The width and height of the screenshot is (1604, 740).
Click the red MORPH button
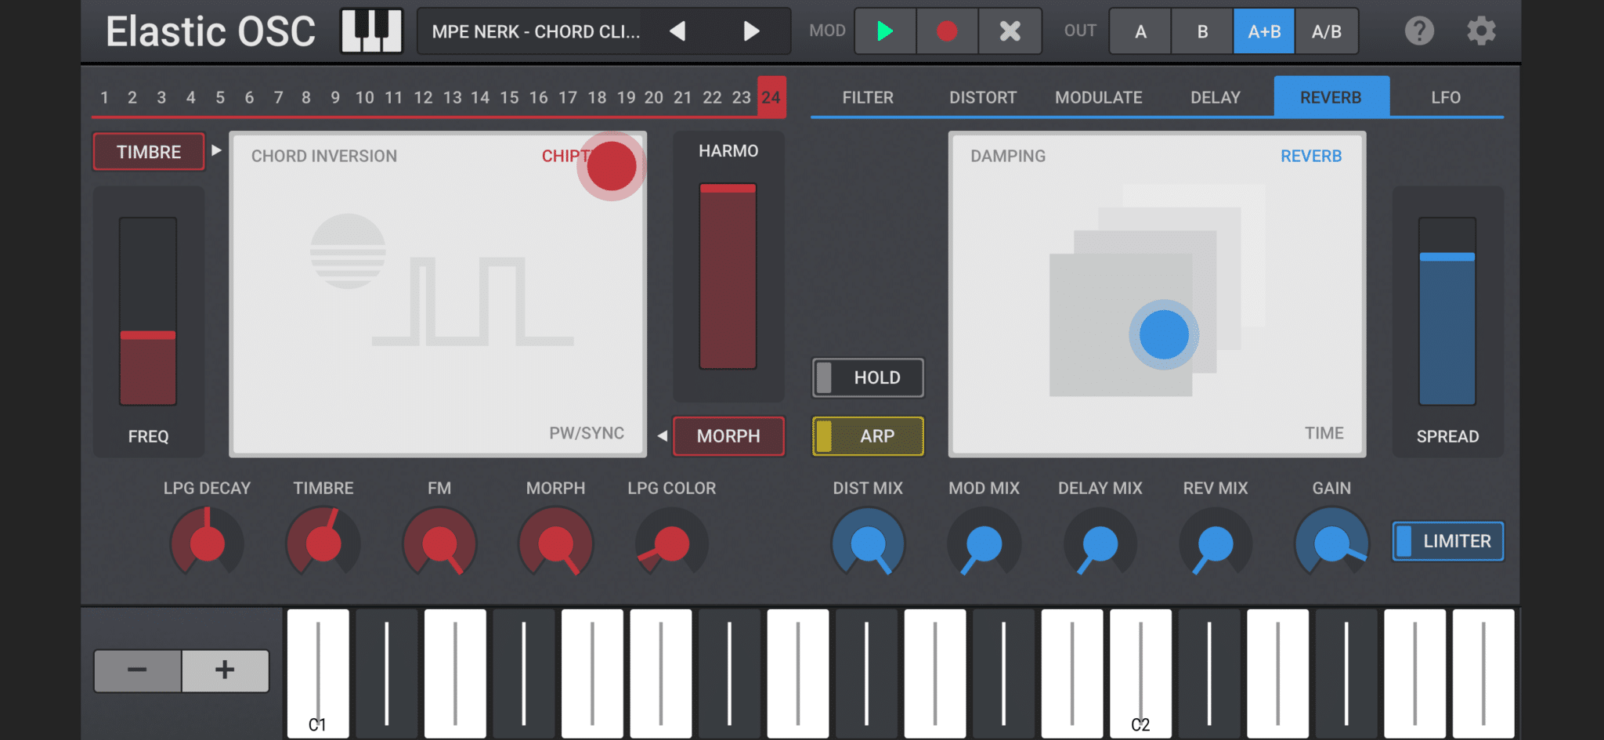(x=728, y=436)
